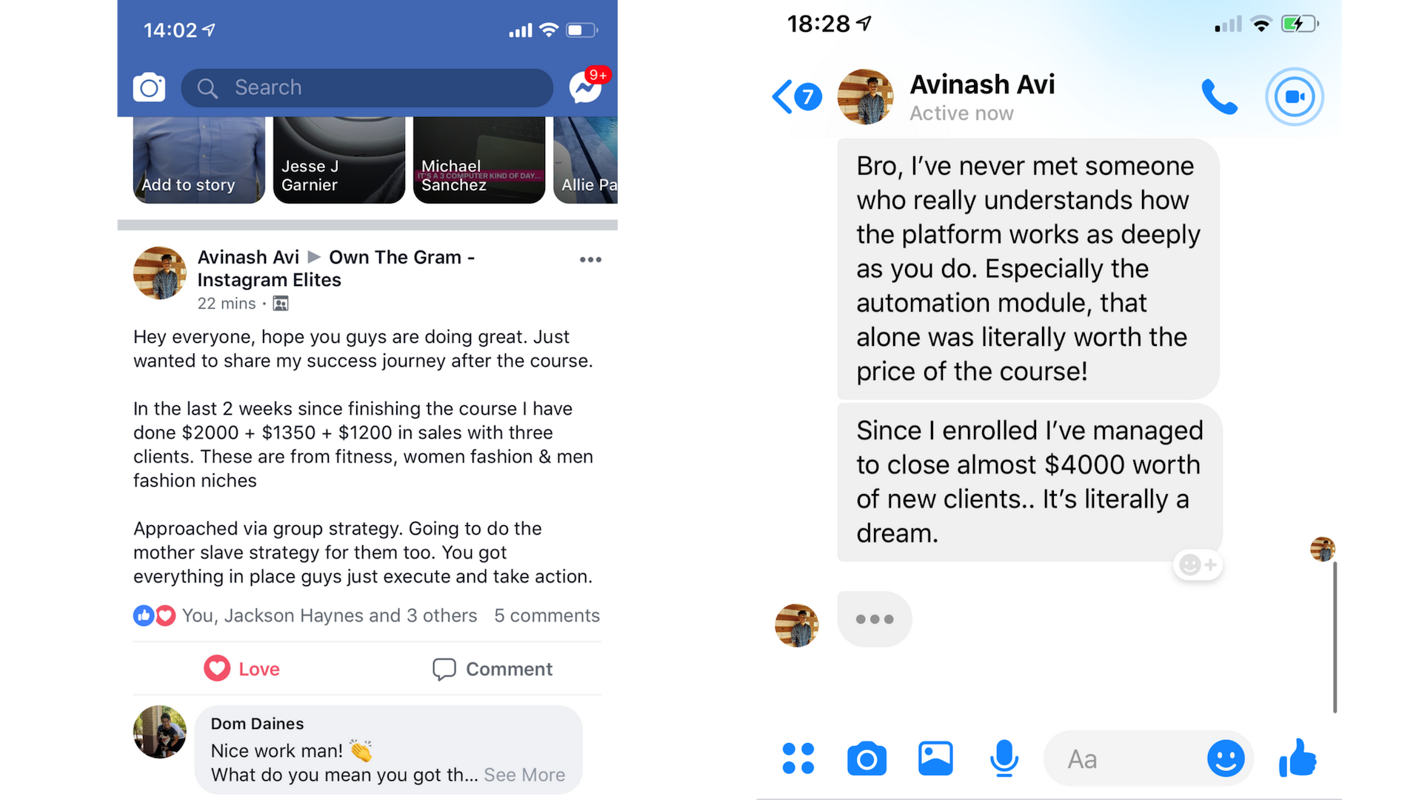This screenshot has height=800, width=1422.
Task: Open the three-dot post options menu
Action: [x=590, y=259]
